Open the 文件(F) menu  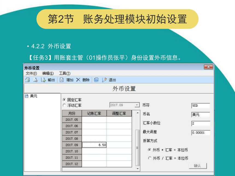(31, 73)
